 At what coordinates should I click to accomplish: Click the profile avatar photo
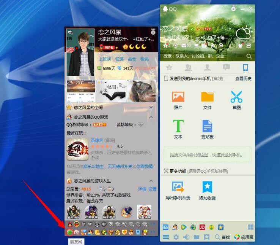pos(80,52)
